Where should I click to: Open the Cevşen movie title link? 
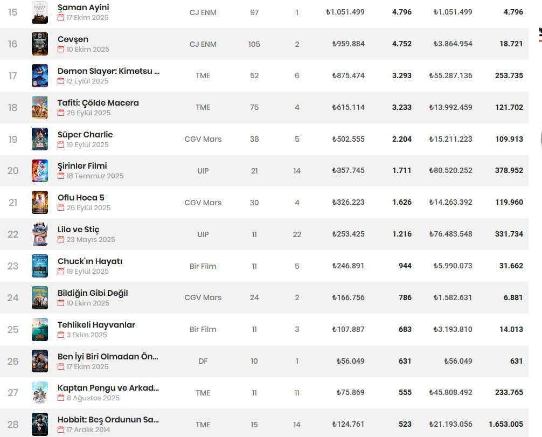[x=73, y=39]
